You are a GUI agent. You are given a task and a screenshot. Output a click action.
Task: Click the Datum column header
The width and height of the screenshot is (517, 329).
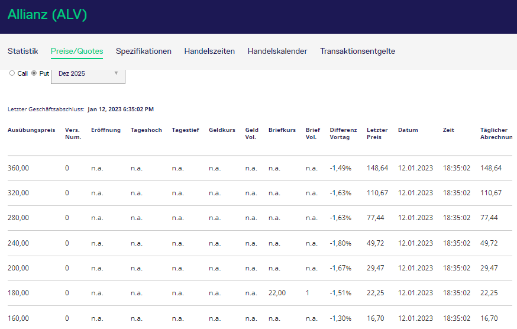pos(408,130)
